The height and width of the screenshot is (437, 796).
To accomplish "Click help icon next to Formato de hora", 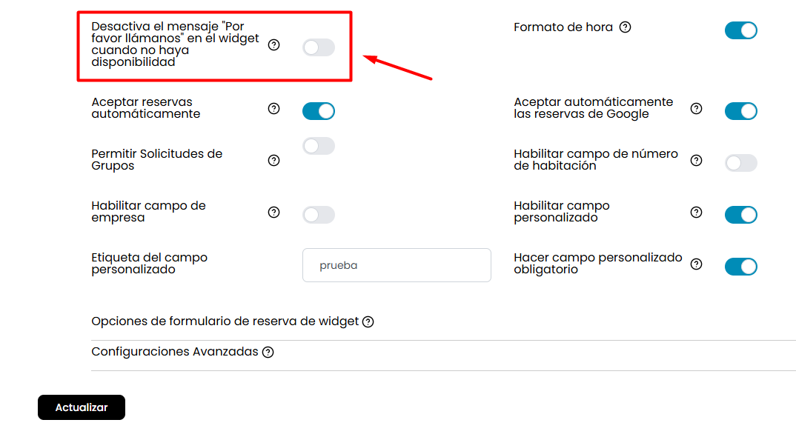I will (x=625, y=27).
